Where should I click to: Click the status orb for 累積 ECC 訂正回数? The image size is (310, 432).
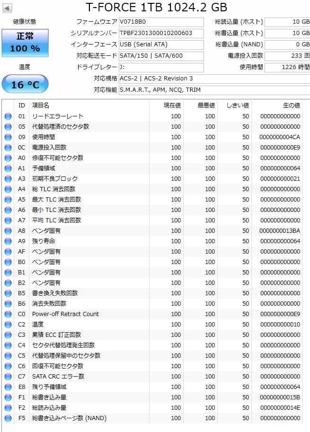(x=8, y=335)
